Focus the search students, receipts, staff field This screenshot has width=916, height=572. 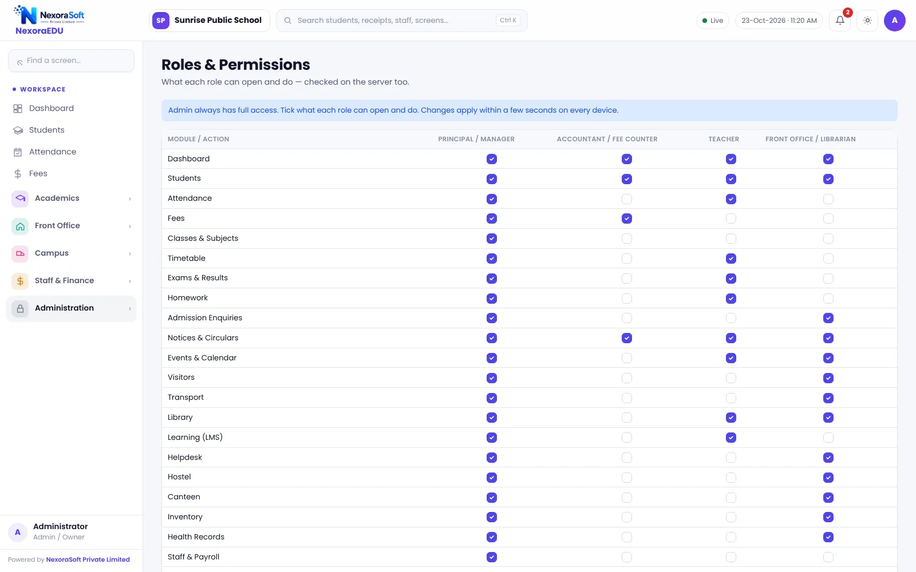pos(402,21)
